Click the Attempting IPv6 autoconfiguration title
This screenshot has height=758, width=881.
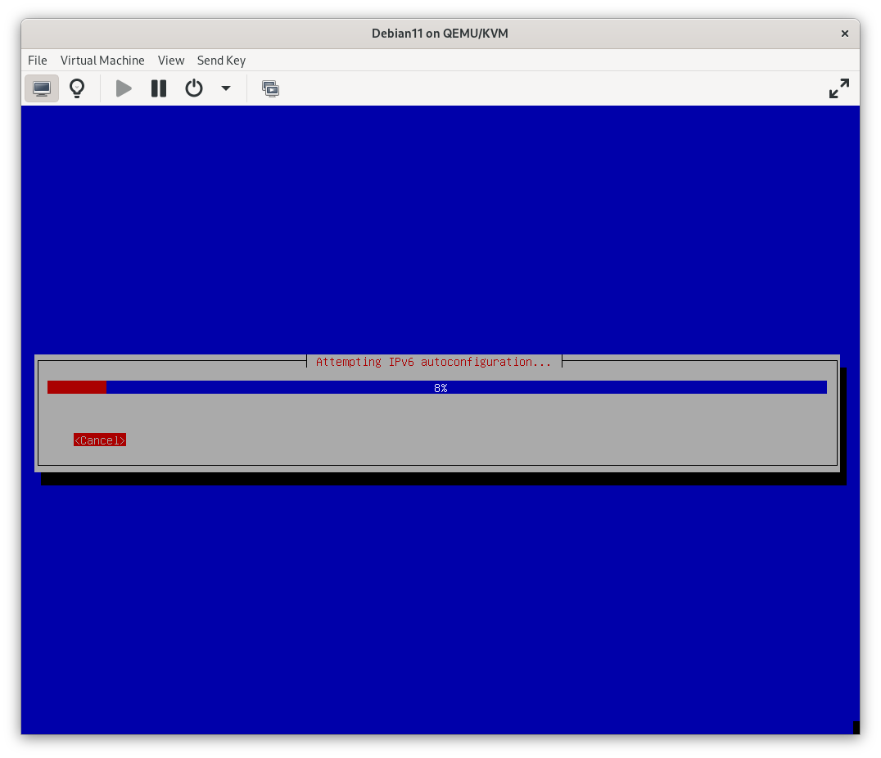point(434,361)
